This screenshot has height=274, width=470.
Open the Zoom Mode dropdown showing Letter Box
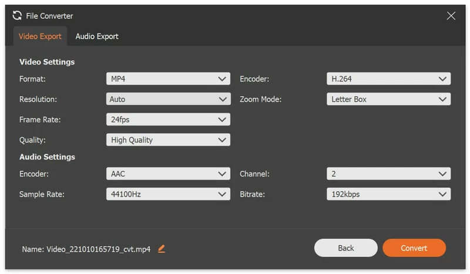pyautogui.click(x=388, y=99)
